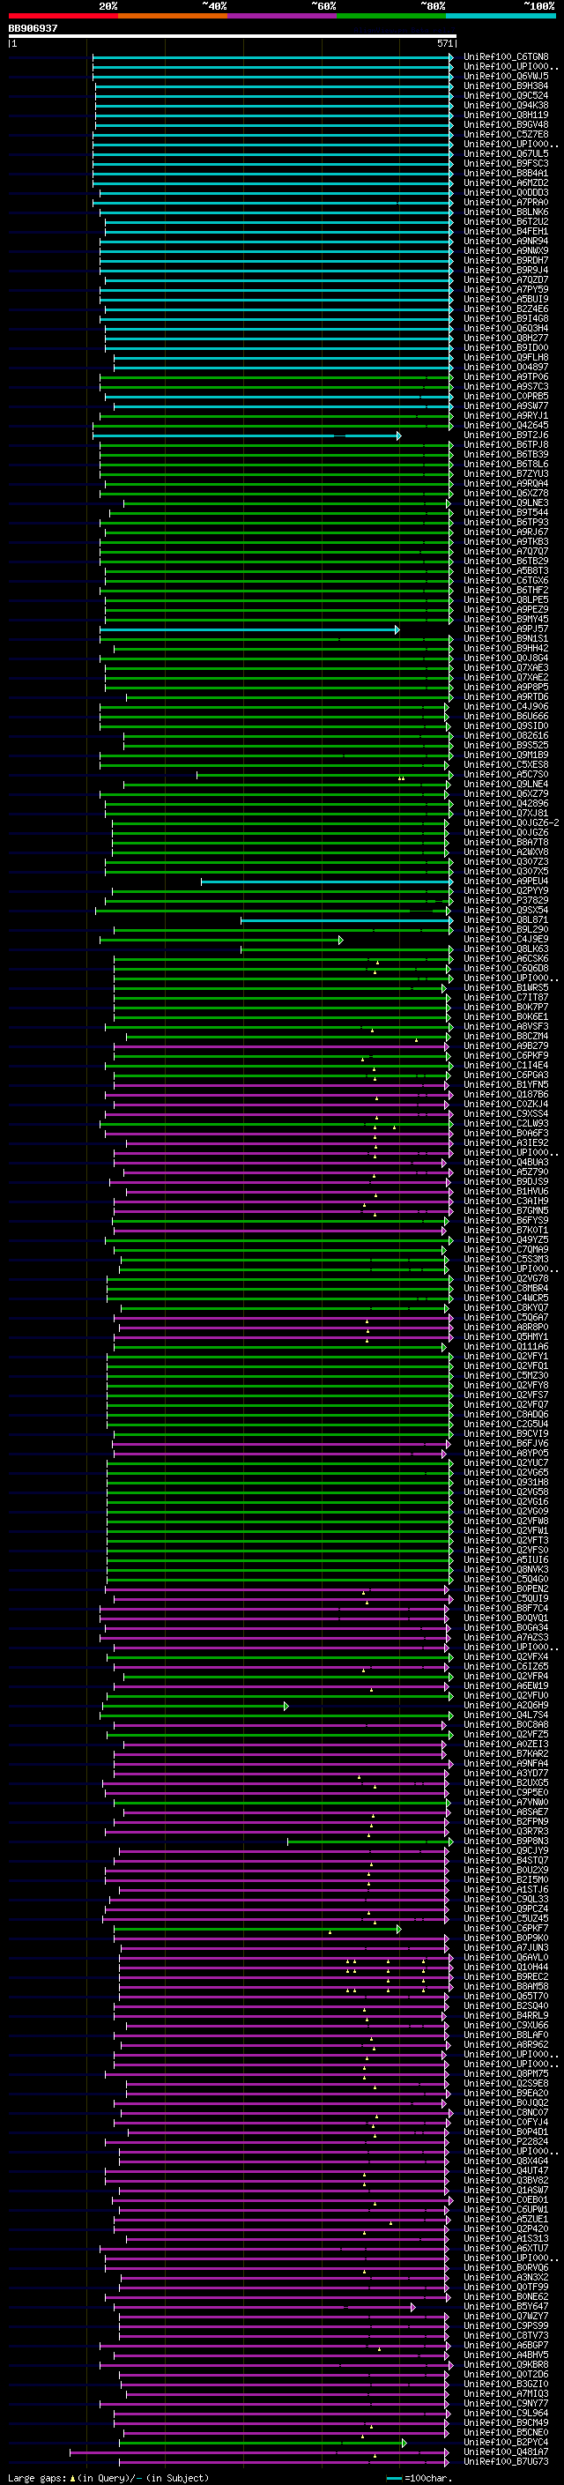Select the short green alignment bar for A2Q6H9
564x2485 pixels.
pyautogui.click(x=196, y=1707)
